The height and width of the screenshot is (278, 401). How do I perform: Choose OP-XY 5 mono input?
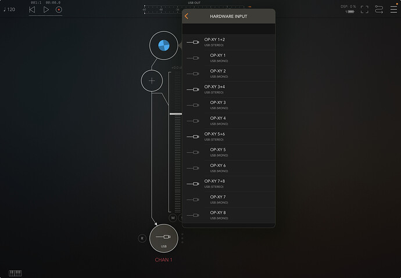coord(228,153)
